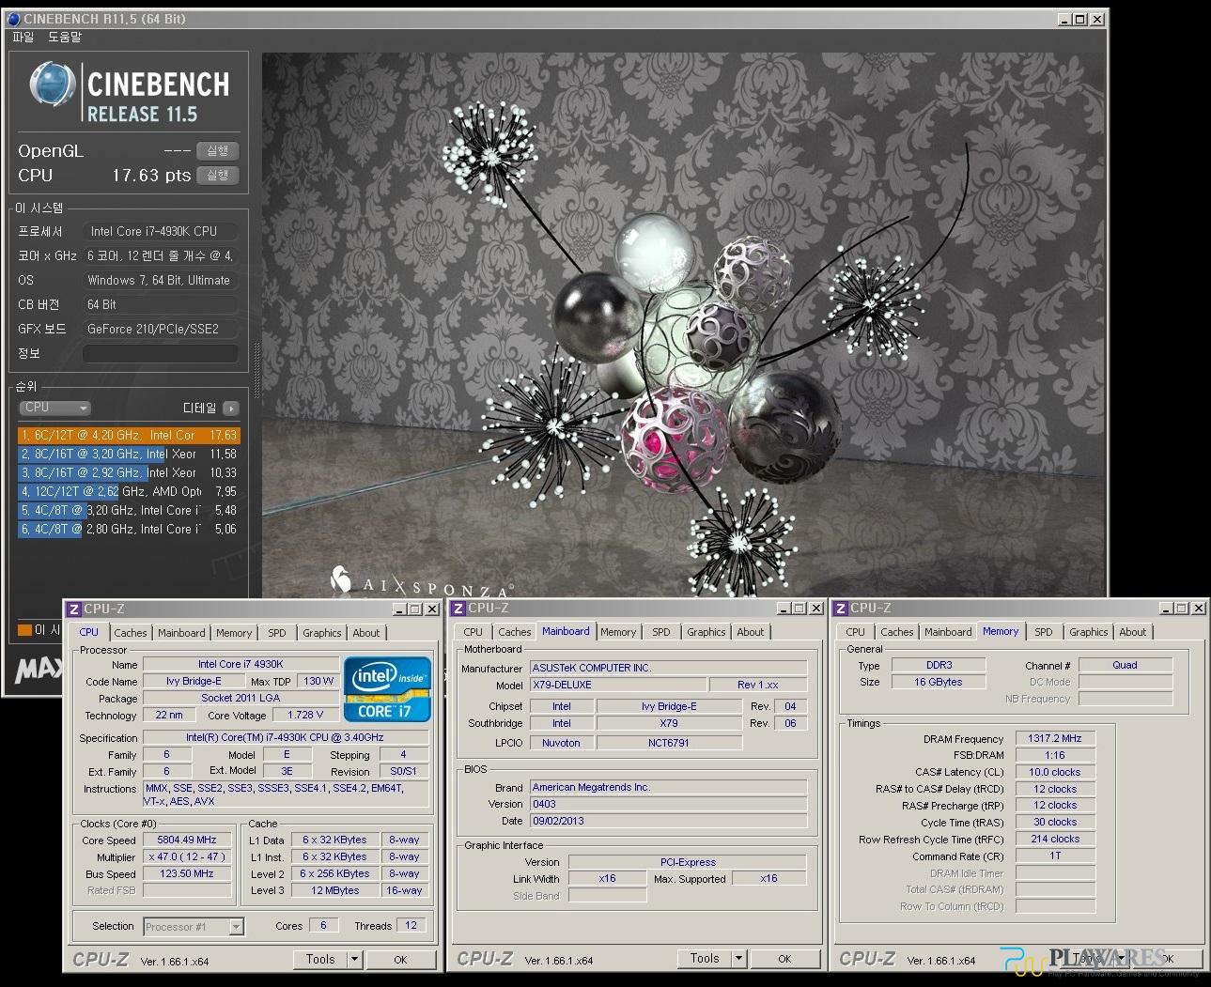Switch to About tab in first CPU-Z window
The image size is (1211, 987).
tap(366, 633)
